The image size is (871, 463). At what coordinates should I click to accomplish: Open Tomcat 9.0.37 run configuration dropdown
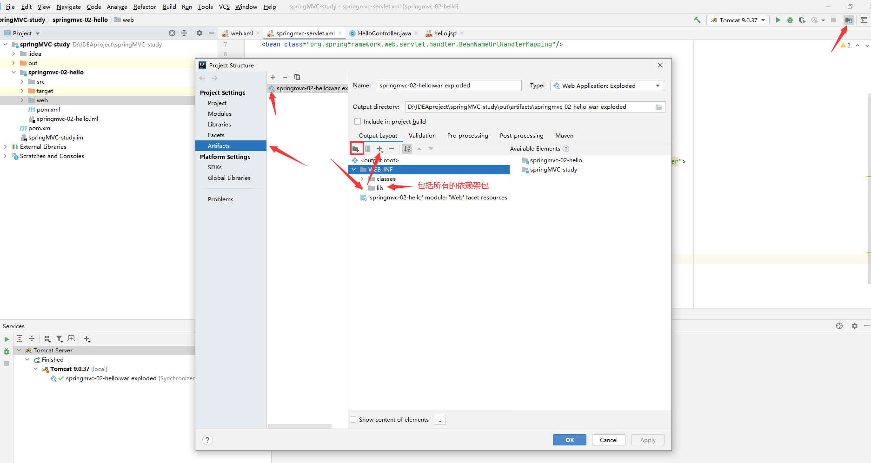(x=738, y=20)
